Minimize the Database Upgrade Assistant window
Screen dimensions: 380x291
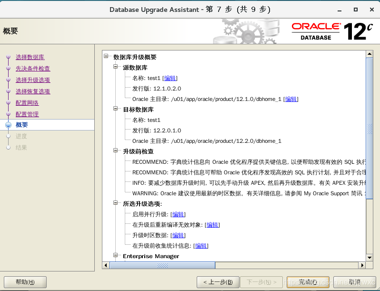point(340,10)
